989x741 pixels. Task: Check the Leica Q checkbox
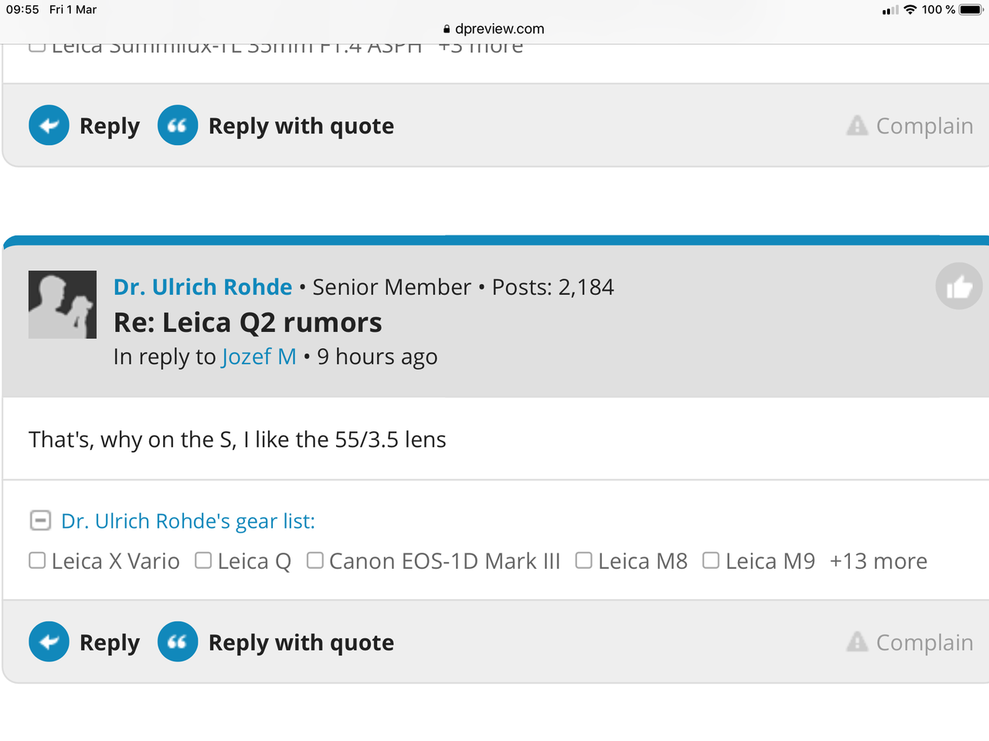tap(203, 560)
